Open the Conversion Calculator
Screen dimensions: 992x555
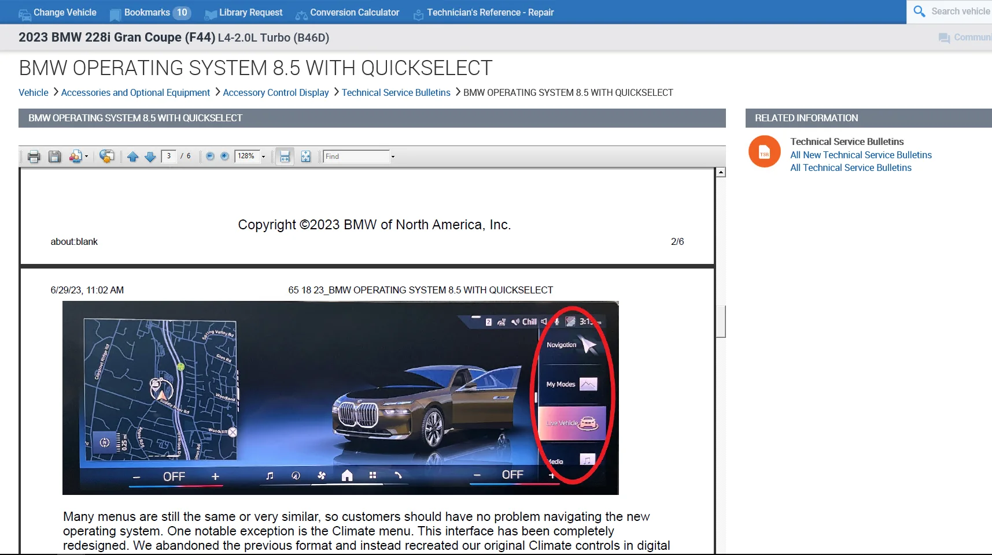tap(348, 13)
